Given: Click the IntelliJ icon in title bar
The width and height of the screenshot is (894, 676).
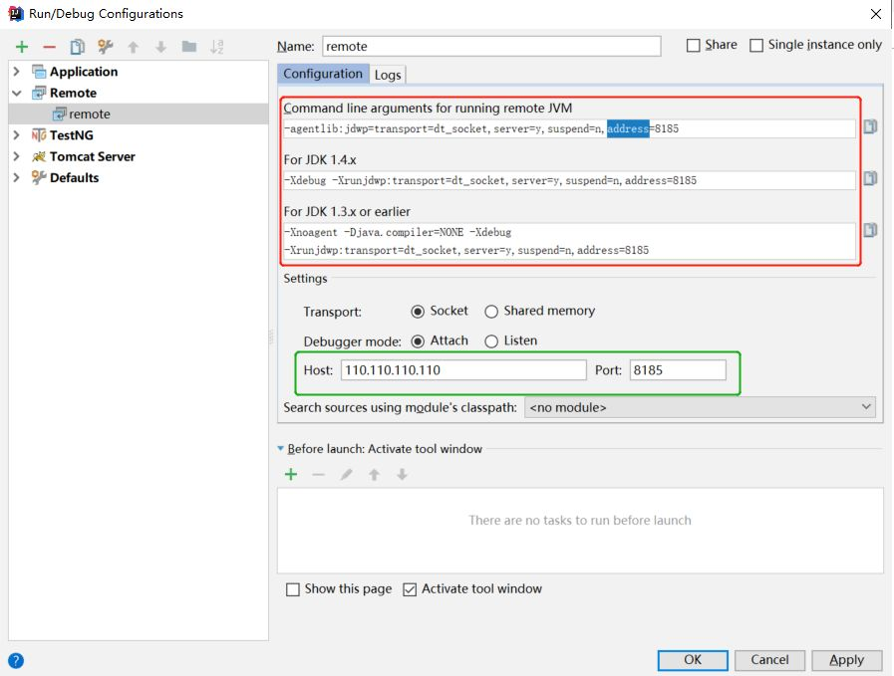Looking at the screenshot, I should coord(16,14).
